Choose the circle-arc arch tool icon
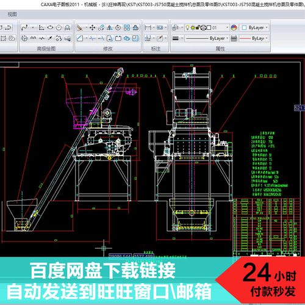Screen dimensions: 305x305 tap(67, 27)
